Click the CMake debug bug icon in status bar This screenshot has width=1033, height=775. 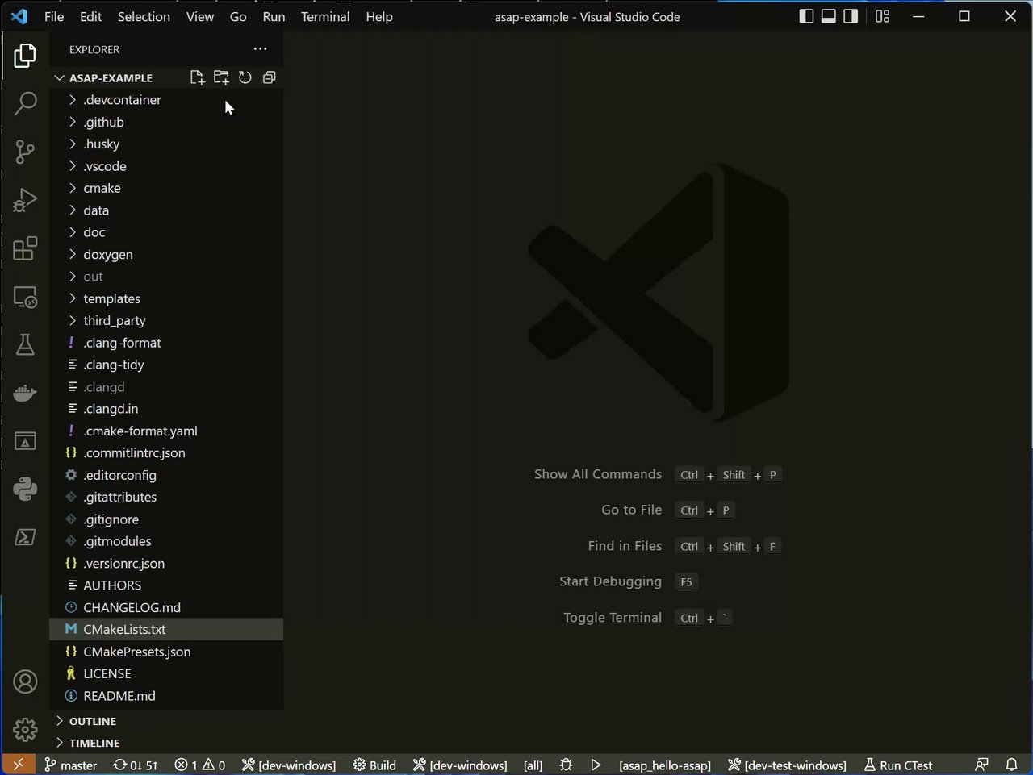[566, 765]
